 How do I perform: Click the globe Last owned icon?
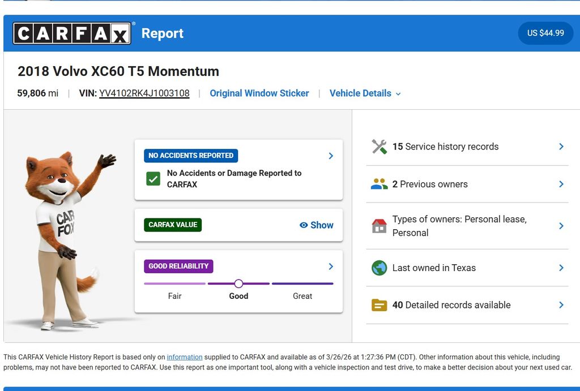click(x=379, y=268)
